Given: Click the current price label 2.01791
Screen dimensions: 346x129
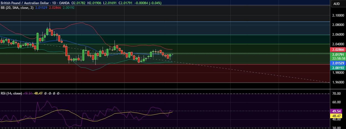Looking at the screenshot, I should (x=338, y=55).
